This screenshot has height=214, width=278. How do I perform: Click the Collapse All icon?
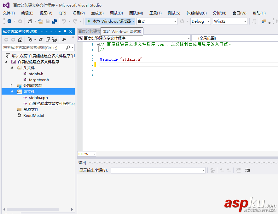tap(48, 40)
